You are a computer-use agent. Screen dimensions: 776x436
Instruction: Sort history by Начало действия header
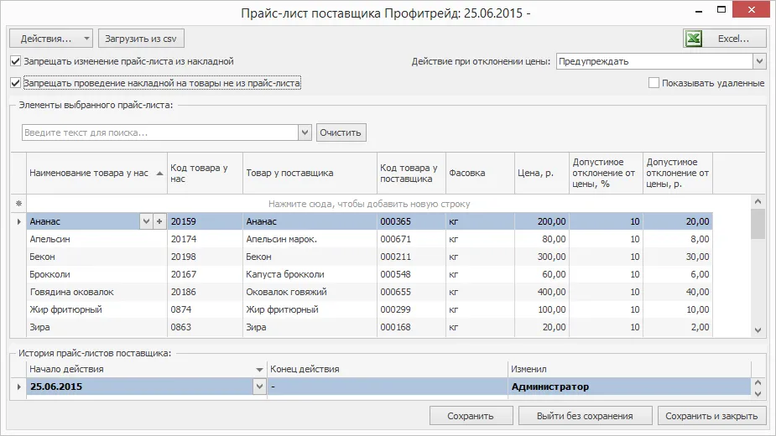pyautogui.click(x=147, y=369)
